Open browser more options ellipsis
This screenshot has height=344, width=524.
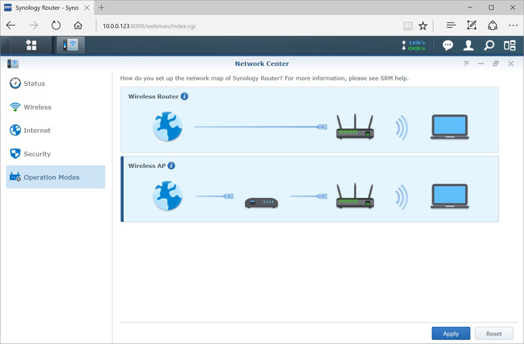click(513, 26)
